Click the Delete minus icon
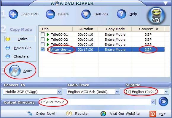The height and width of the screenshot is (118, 172). point(50,14)
